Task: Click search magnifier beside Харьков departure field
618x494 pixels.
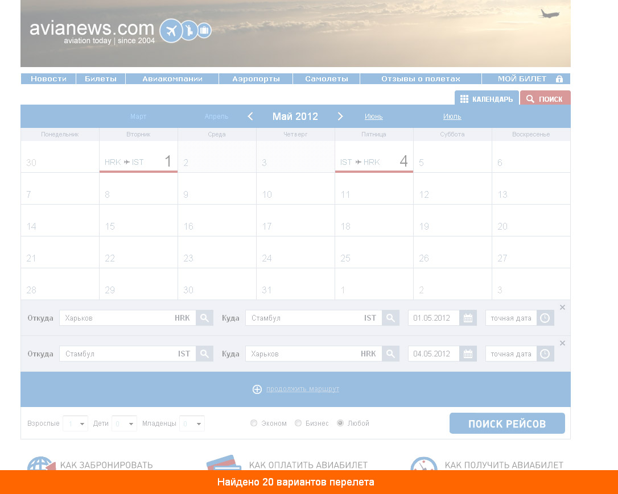Action: click(x=204, y=318)
